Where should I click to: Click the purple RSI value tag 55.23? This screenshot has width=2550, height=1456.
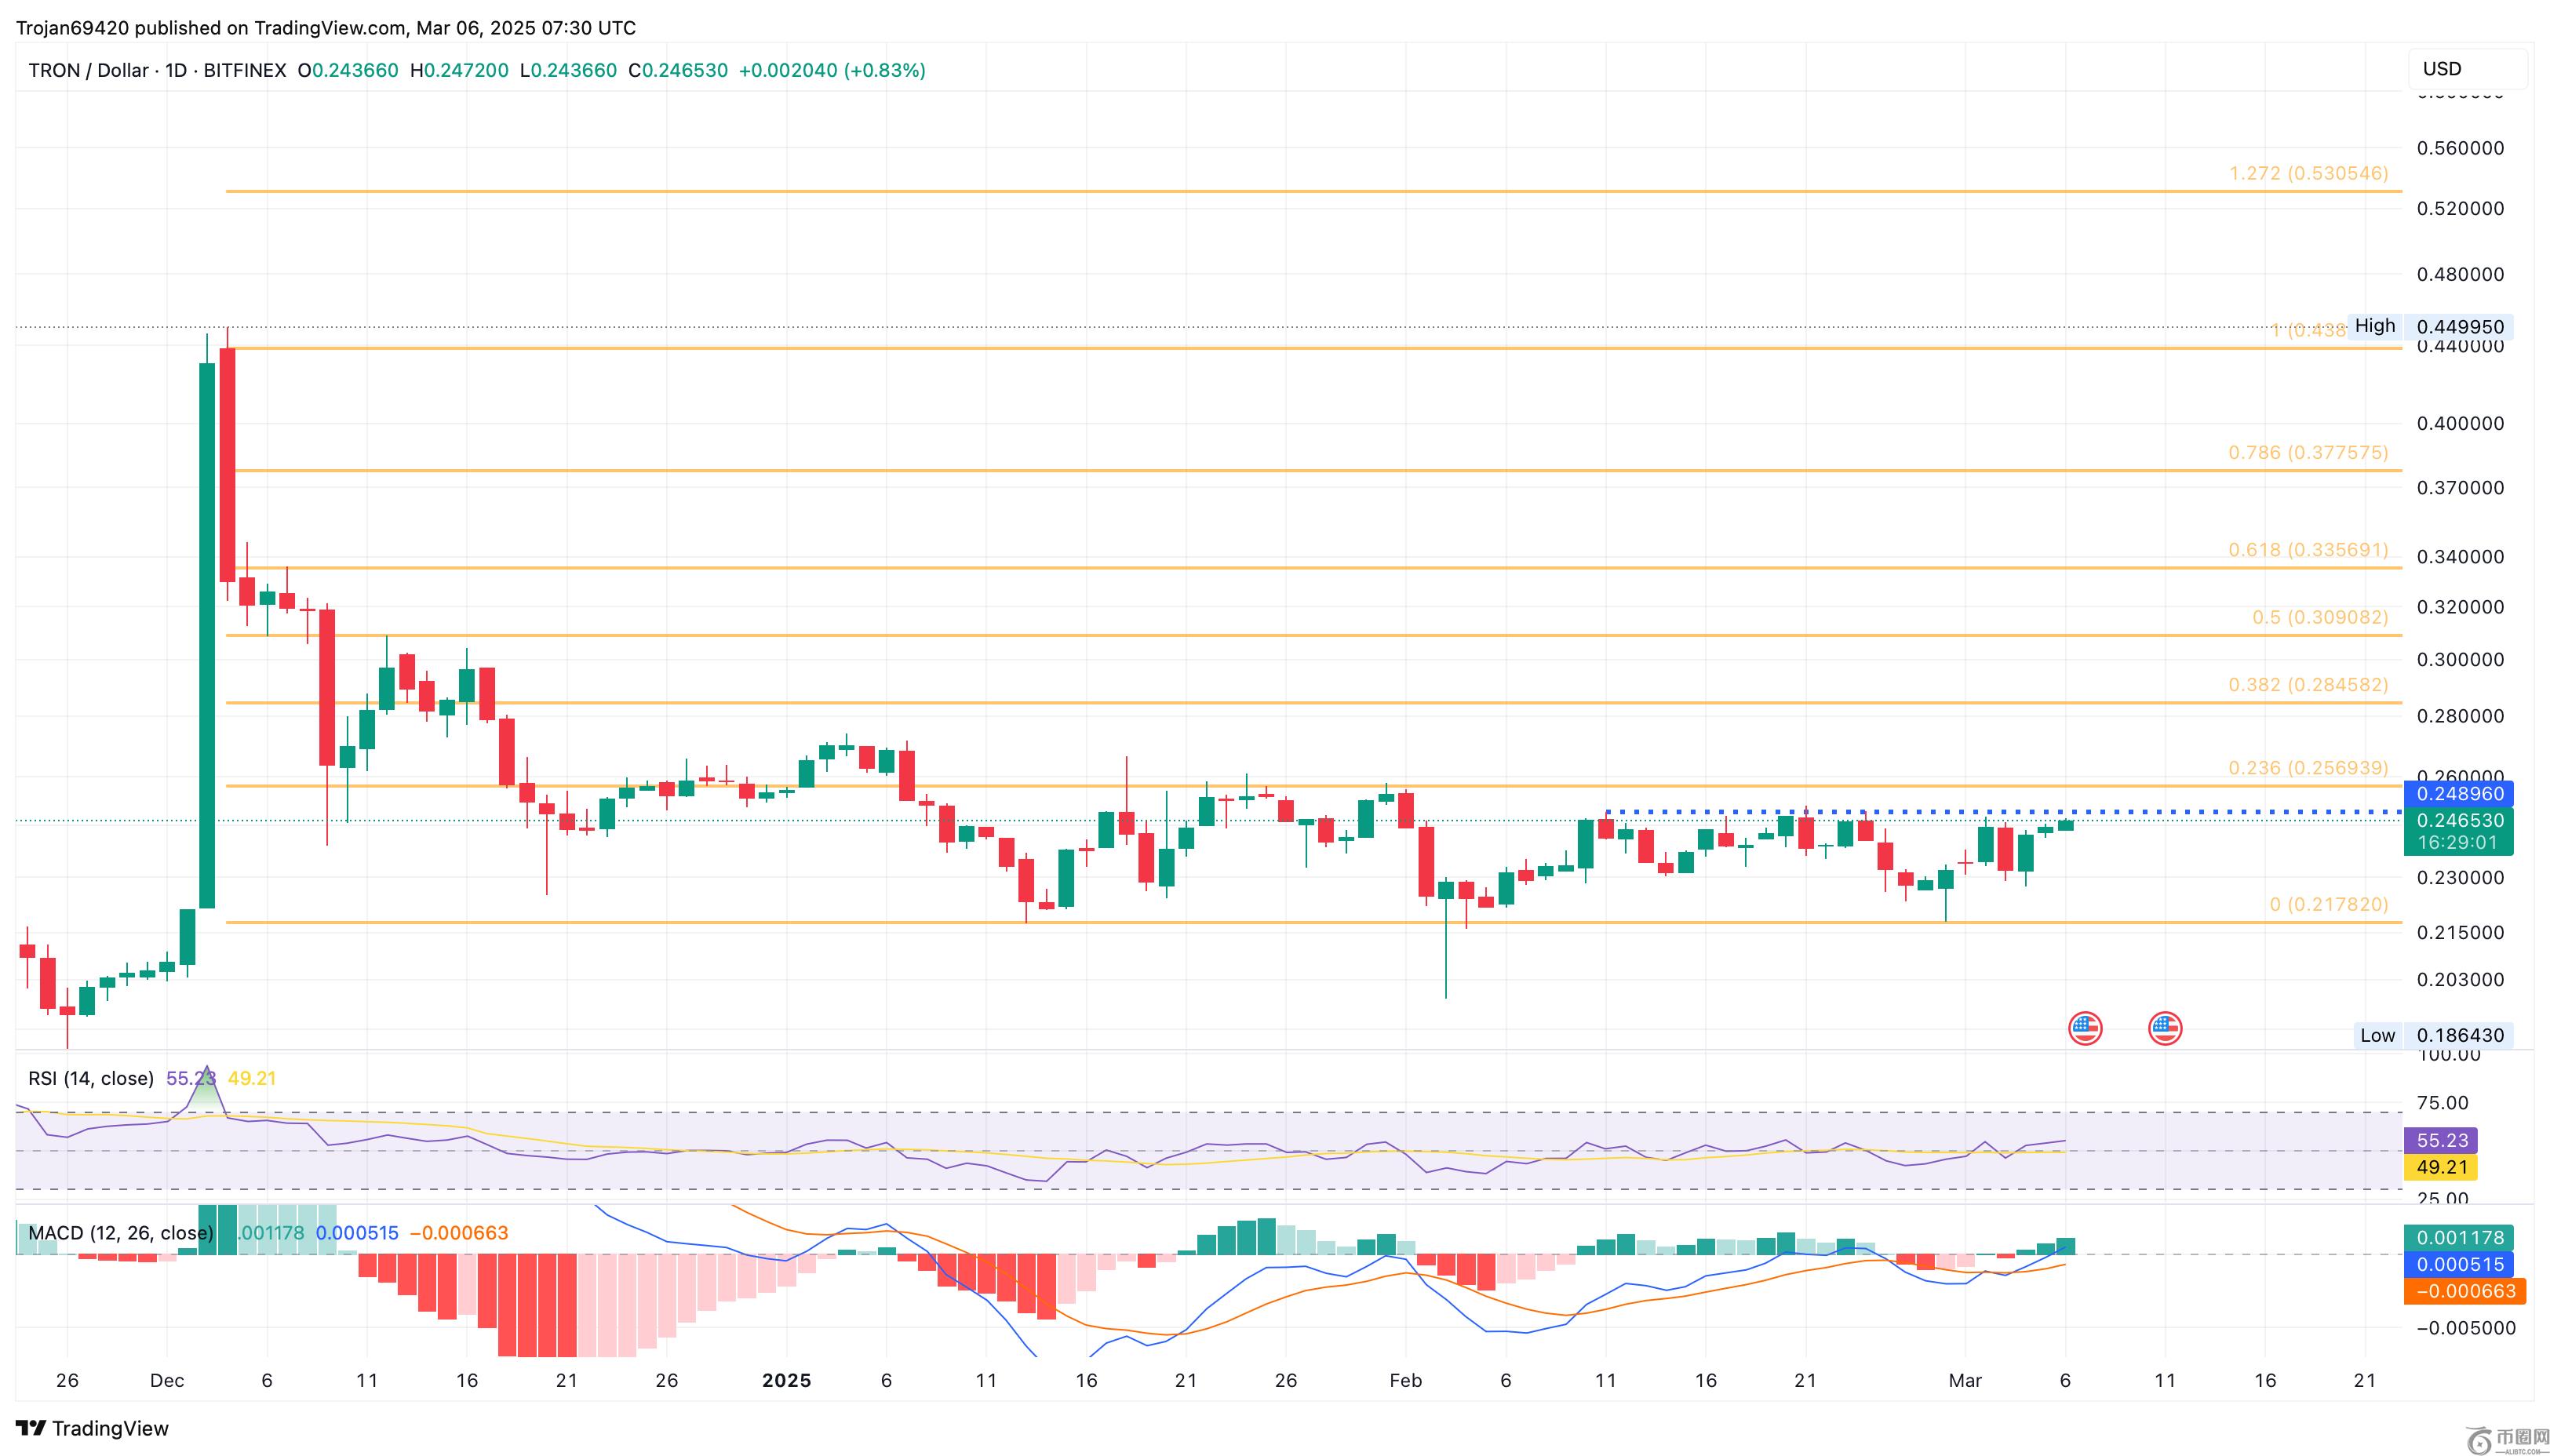point(2441,1140)
